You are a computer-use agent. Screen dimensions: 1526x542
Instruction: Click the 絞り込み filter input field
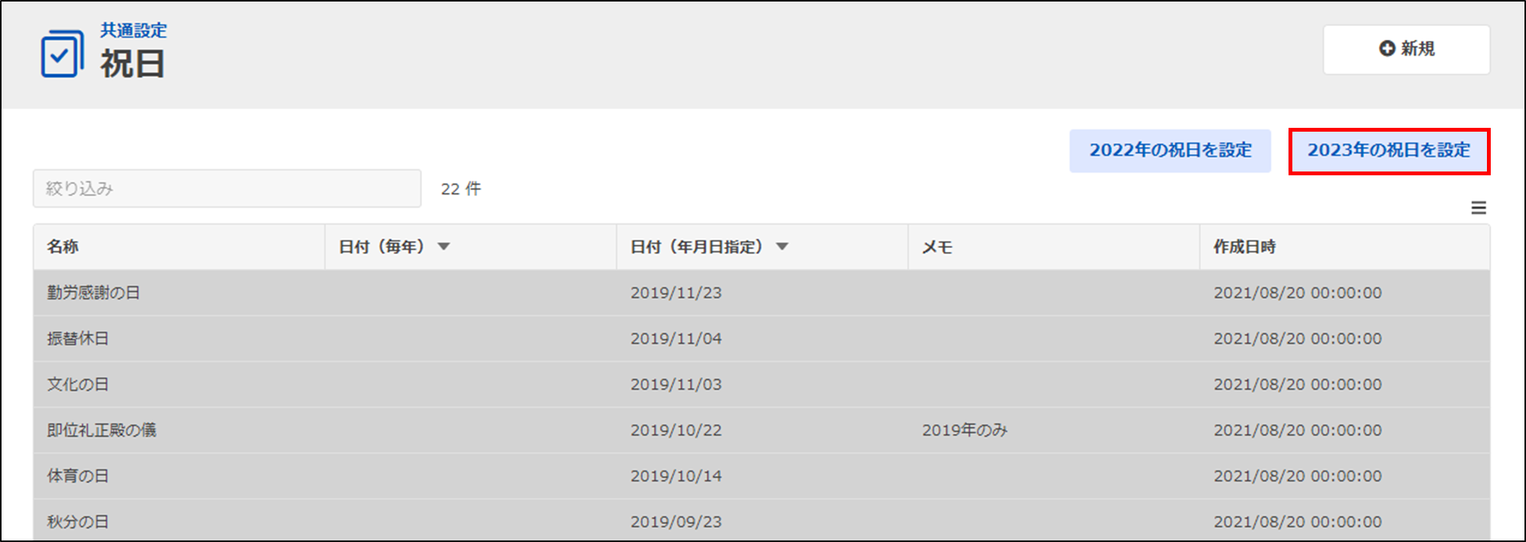(x=227, y=188)
